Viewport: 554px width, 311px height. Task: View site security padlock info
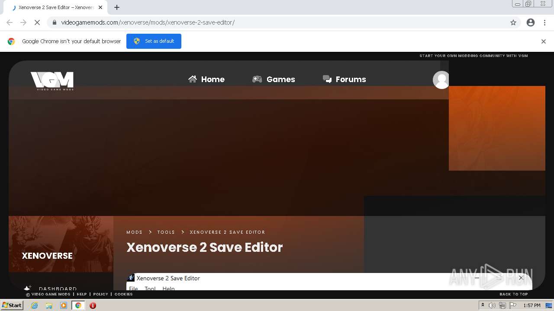[x=54, y=22]
